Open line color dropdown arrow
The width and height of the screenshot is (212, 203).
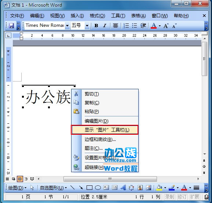pos(178,188)
